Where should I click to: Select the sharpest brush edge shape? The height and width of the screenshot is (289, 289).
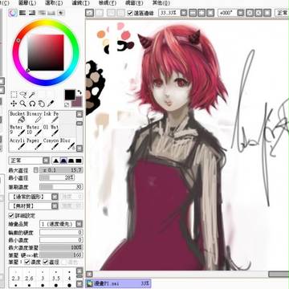click(x=55, y=161)
